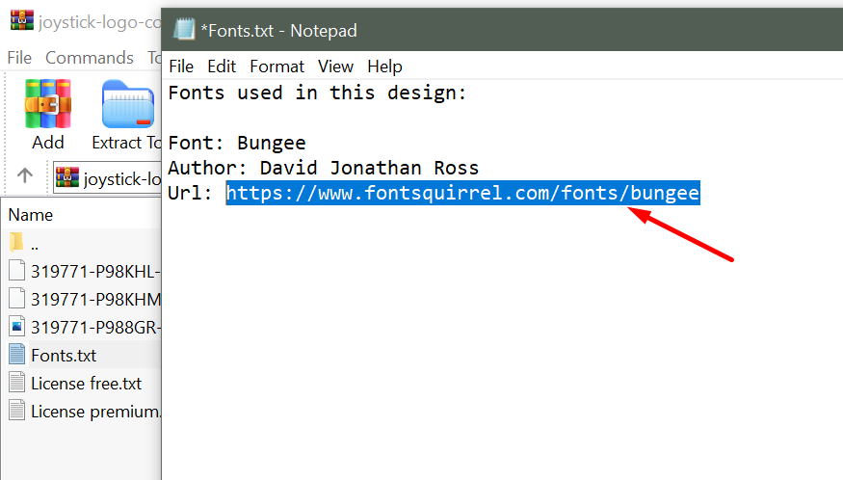This screenshot has height=480, width=843.
Task: Click the 'Font: Bungee' line in Notepad
Action: coord(237,144)
